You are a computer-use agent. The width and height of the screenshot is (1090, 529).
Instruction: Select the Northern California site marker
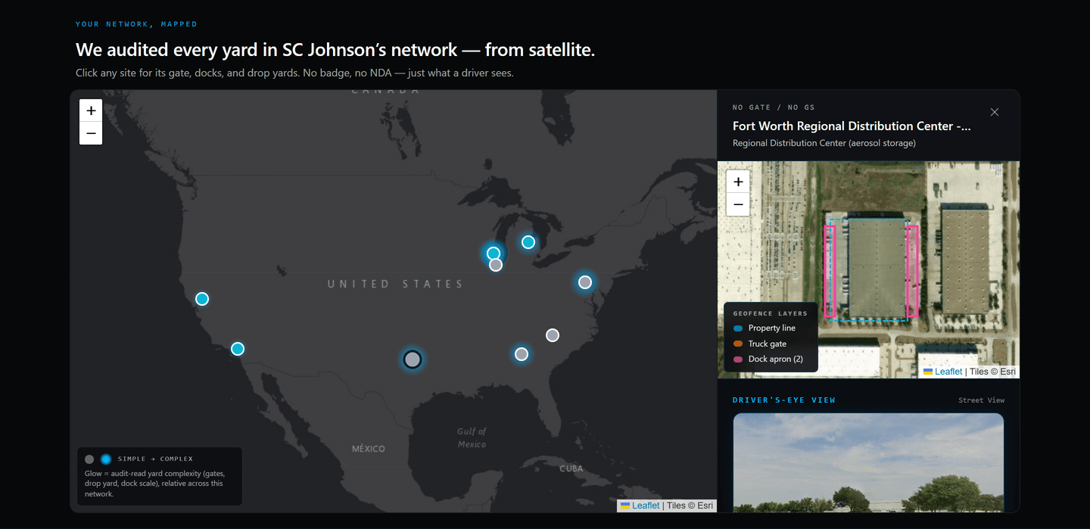tap(202, 299)
